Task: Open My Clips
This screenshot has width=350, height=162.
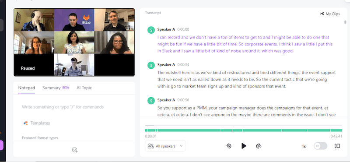Action: tap(330, 14)
